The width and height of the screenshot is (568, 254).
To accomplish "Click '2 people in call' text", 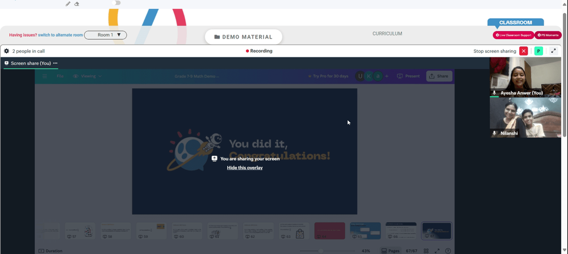I will [x=28, y=51].
